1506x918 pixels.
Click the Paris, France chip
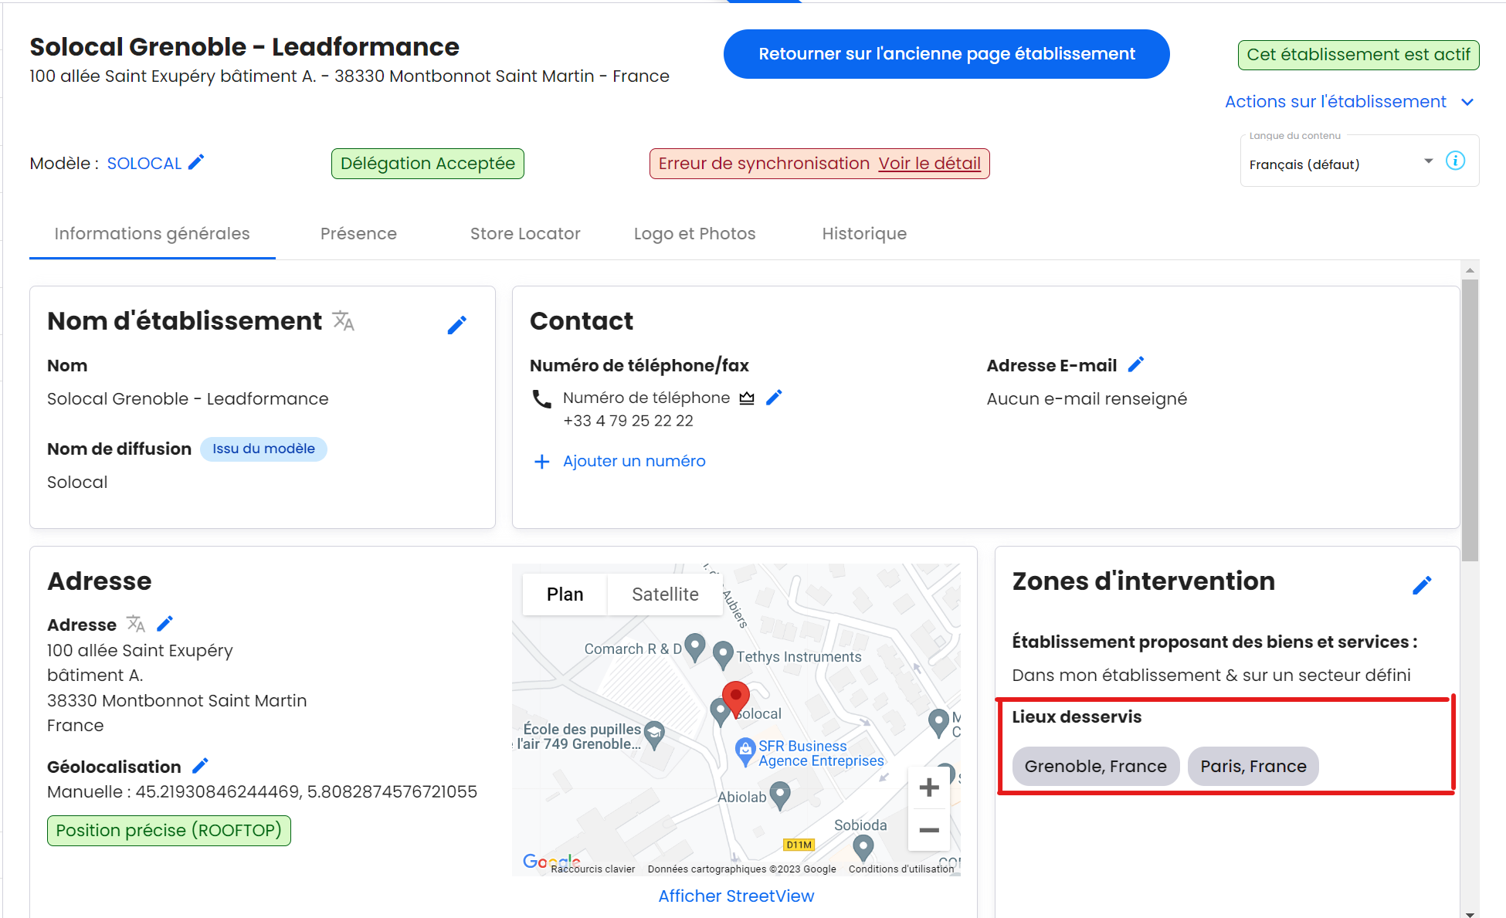click(x=1253, y=766)
